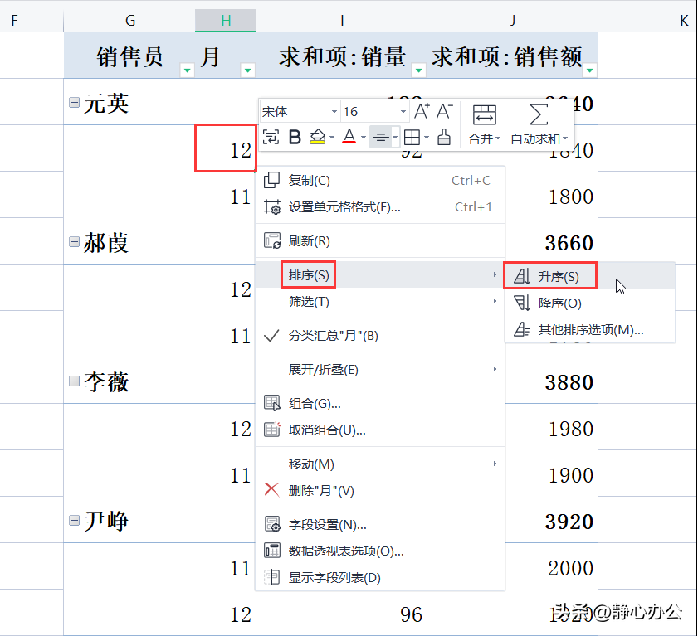The width and height of the screenshot is (698, 636).
Task: Choose 刷新(R) from the context menu
Action: (x=380, y=241)
